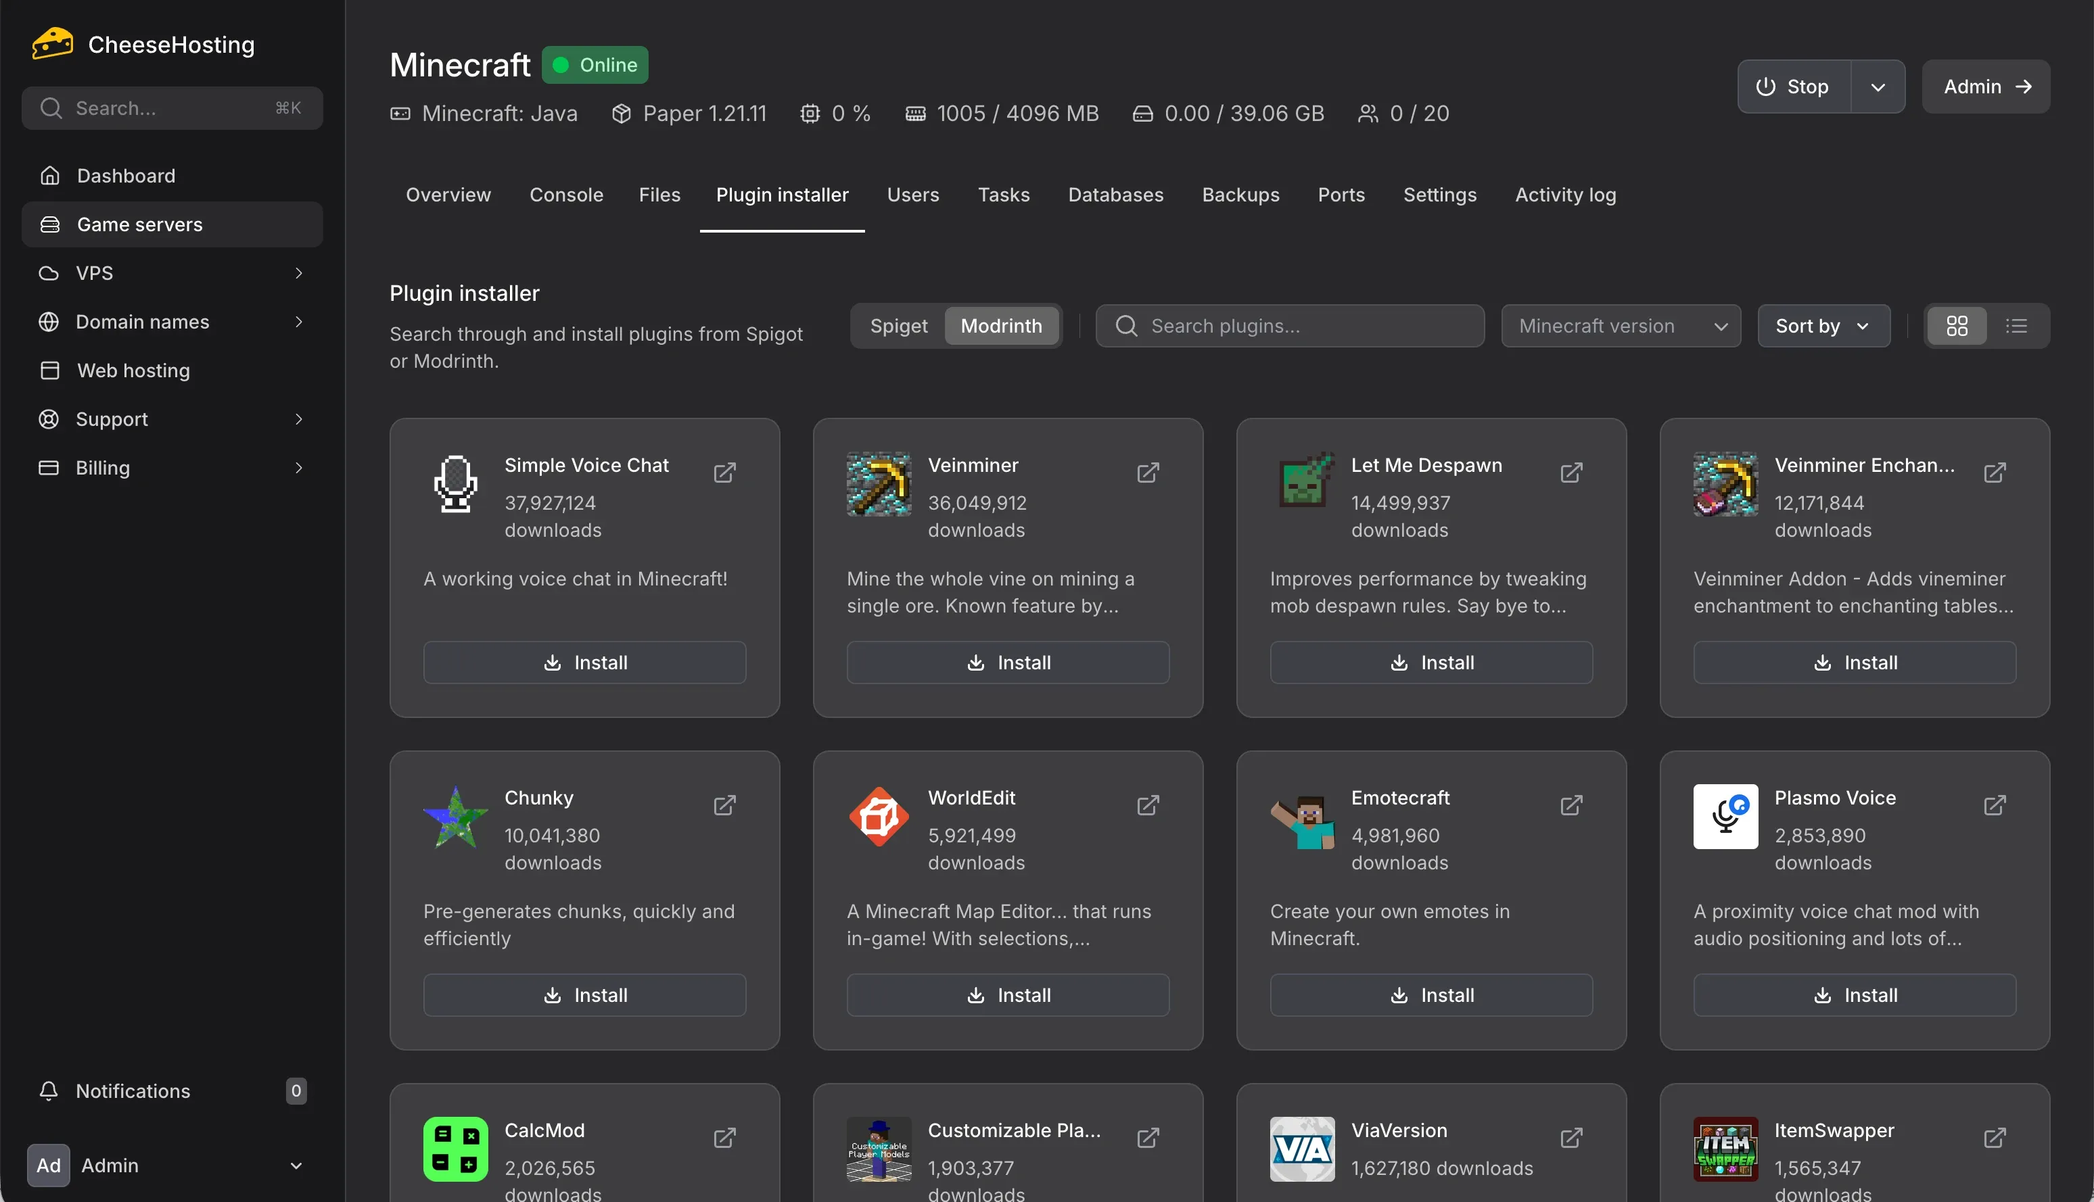Open the Sort by dropdown
This screenshot has width=2094, height=1202.
click(x=1822, y=325)
